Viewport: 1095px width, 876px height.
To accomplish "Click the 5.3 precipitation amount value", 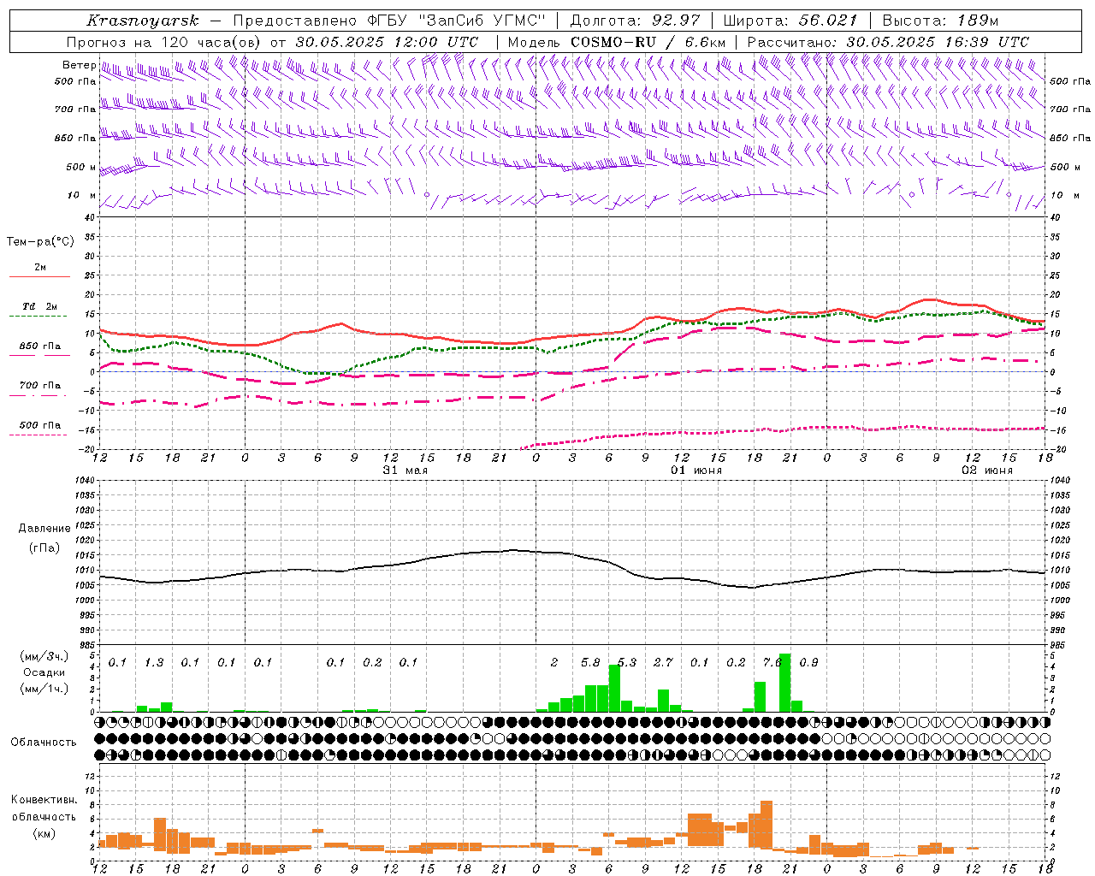I will pyautogui.click(x=627, y=662).
